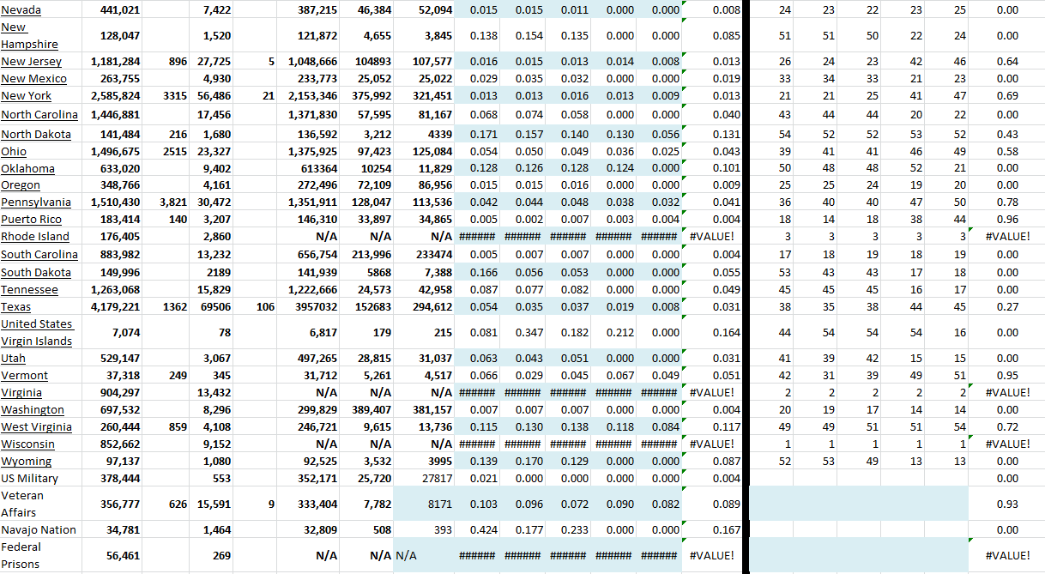This screenshot has width=1045, height=574.
Task: Open the North Dakota hyperlink
Action: [36, 135]
